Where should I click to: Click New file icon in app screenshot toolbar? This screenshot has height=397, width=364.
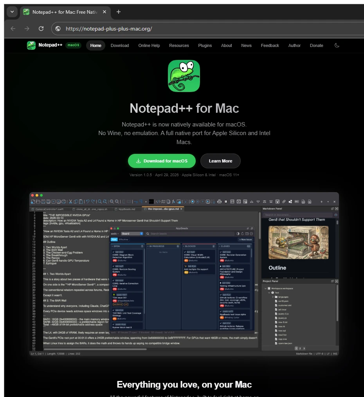click(x=33, y=202)
